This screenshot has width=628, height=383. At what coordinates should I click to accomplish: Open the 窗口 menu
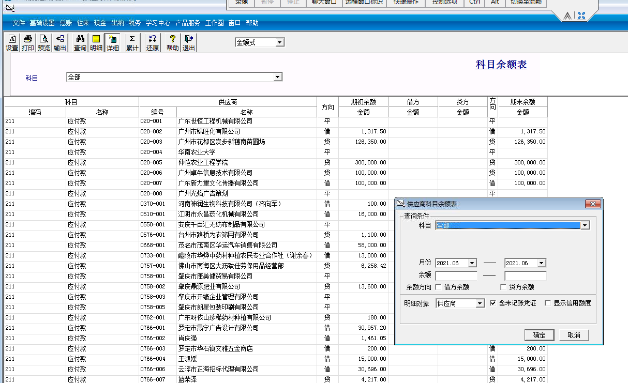234,23
